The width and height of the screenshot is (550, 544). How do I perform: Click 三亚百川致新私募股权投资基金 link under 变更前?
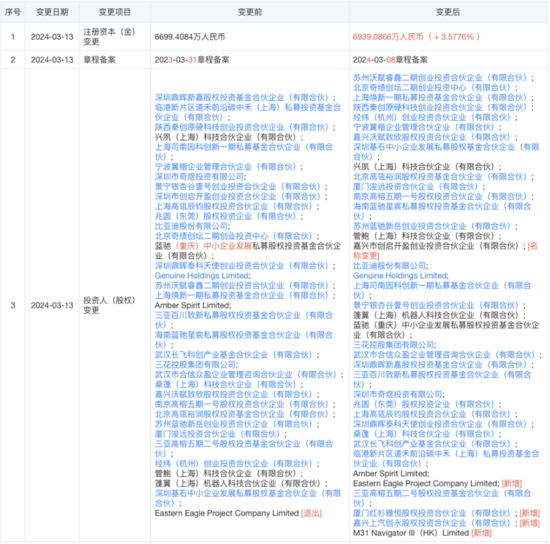pyautogui.click(x=244, y=320)
